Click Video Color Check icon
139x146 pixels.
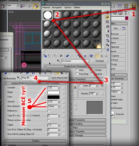click(x=107, y=31)
